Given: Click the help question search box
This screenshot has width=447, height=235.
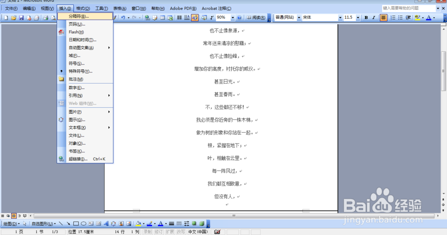Looking at the screenshot, I should [409, 8].
